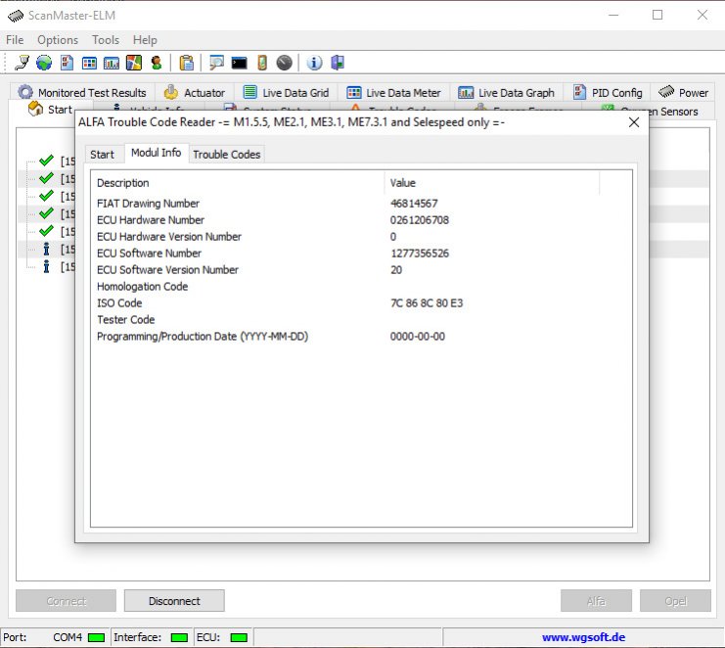The image size is (725, 648).
Task: Click the clipboard icon in toolbar
Action: pos(186,63)
